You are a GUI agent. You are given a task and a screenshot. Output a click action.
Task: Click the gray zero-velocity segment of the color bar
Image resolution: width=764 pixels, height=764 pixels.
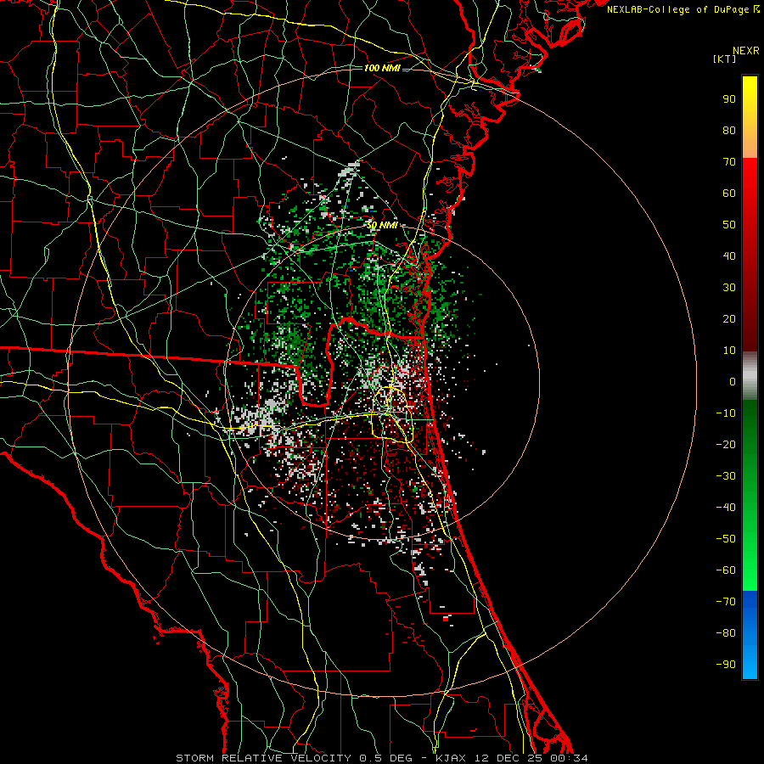tap(750, 375)
